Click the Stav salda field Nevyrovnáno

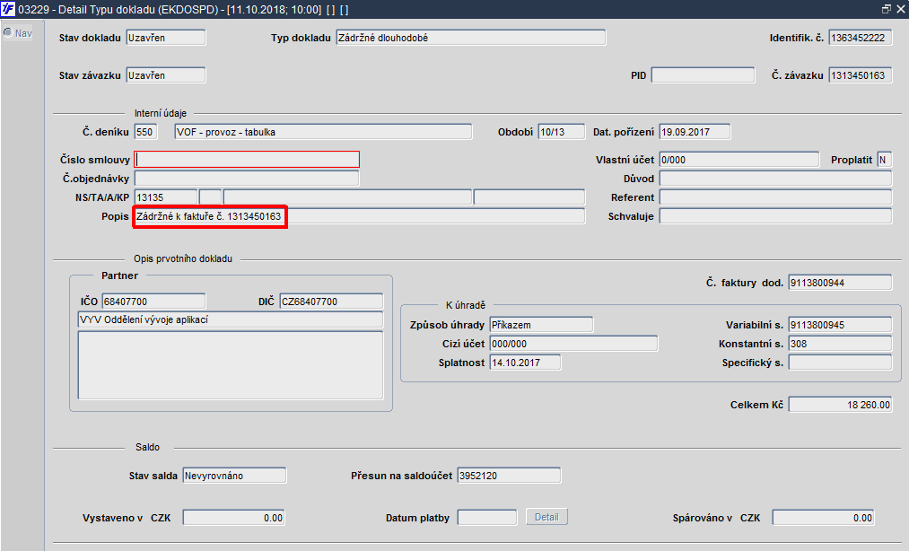tap(234, 476)
